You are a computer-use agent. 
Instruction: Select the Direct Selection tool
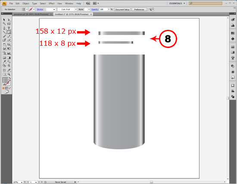tap(9, 20)
